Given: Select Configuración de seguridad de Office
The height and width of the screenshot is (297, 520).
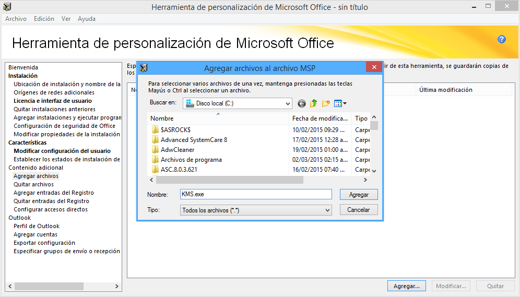Looking at the screenshot, I should pyautogui.click(x=64, y=126).
